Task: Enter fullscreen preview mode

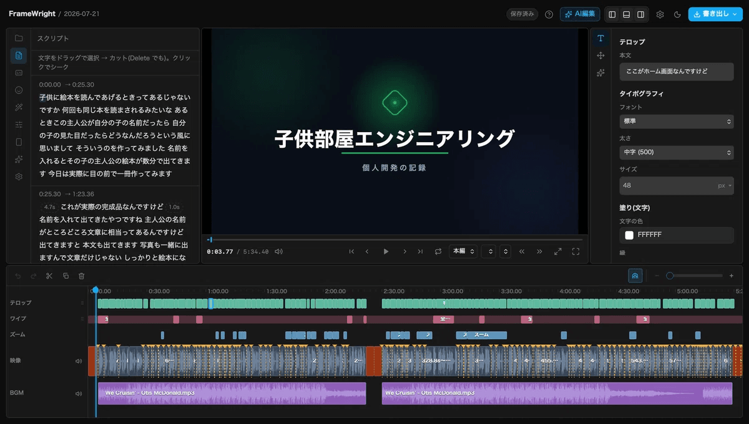Action: click(576, 251)
